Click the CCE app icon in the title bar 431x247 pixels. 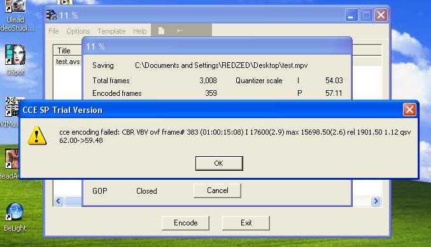coord(52,15)
